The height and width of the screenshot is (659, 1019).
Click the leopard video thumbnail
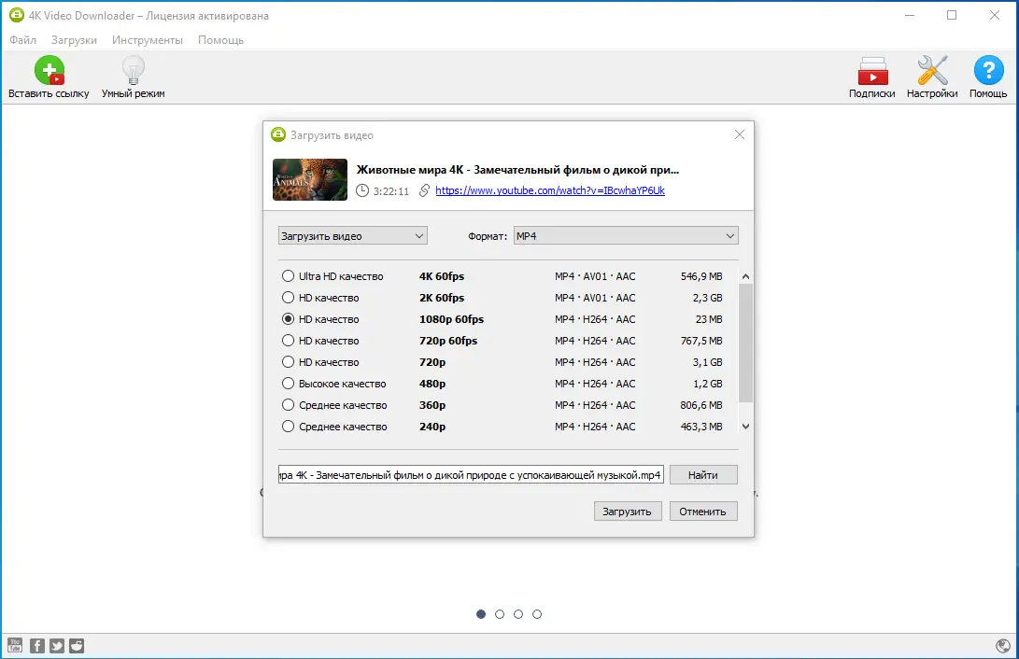[x=310, y=179]
